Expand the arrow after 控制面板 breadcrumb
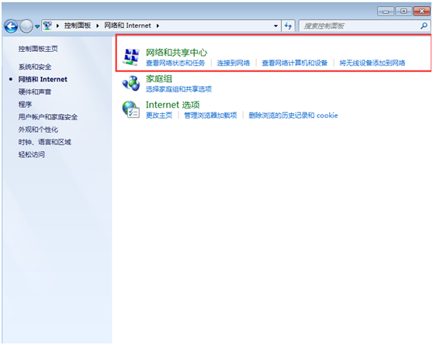This screenshot has height=345, width=433. tap(98, 26)
